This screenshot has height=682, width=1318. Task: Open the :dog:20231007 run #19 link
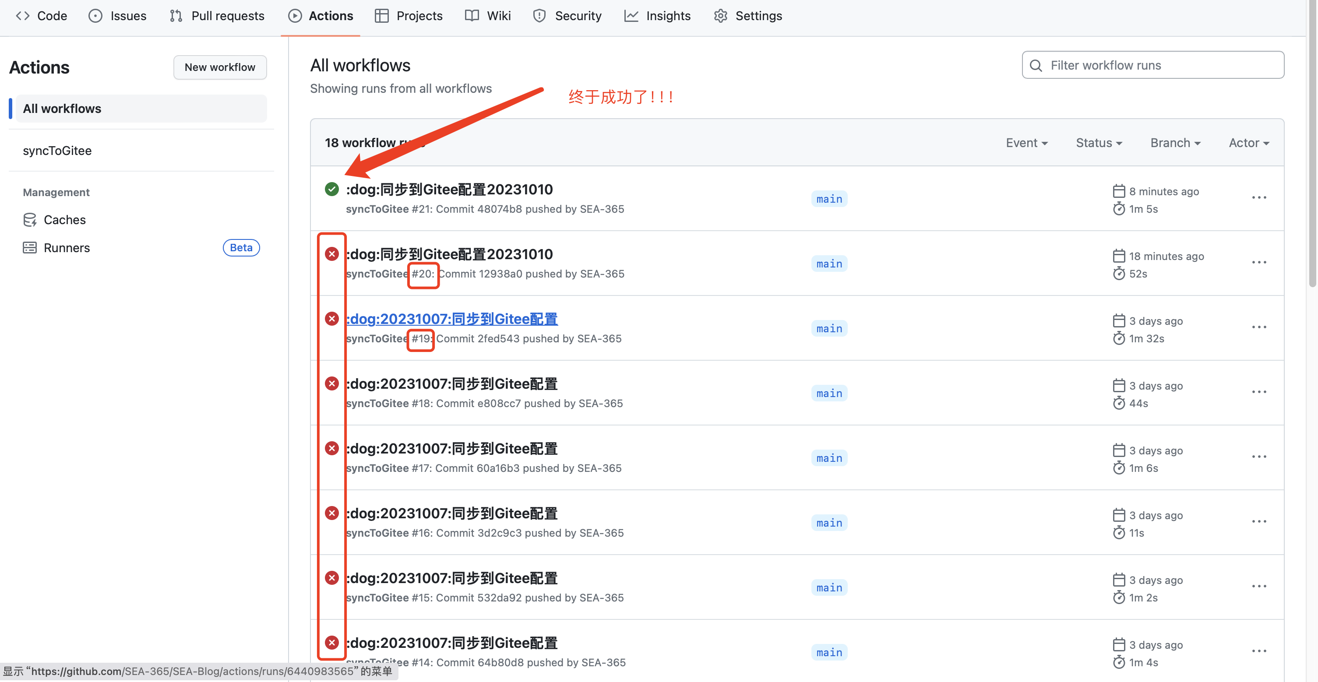(452, 319)
